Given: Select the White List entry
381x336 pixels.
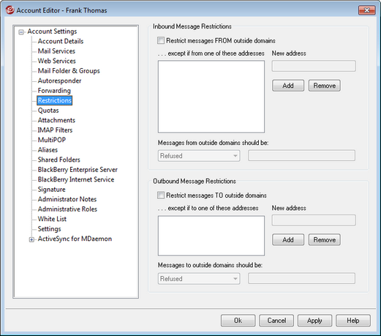Looking at the screenshot, I should click(x=52, y=219).
